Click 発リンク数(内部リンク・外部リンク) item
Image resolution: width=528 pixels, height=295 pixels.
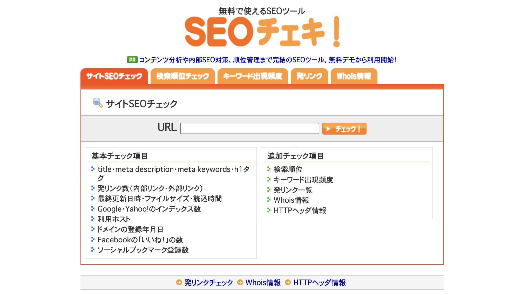tap(150, 188)
